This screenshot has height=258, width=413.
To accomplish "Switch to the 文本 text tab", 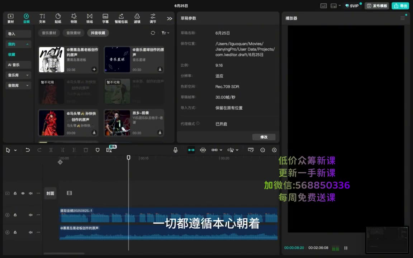I will point(42,18).
